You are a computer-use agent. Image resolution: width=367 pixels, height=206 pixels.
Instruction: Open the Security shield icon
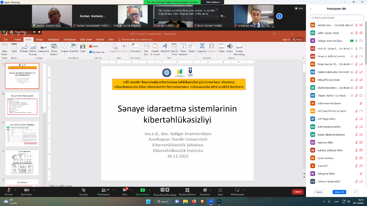(x=84, y=190)
